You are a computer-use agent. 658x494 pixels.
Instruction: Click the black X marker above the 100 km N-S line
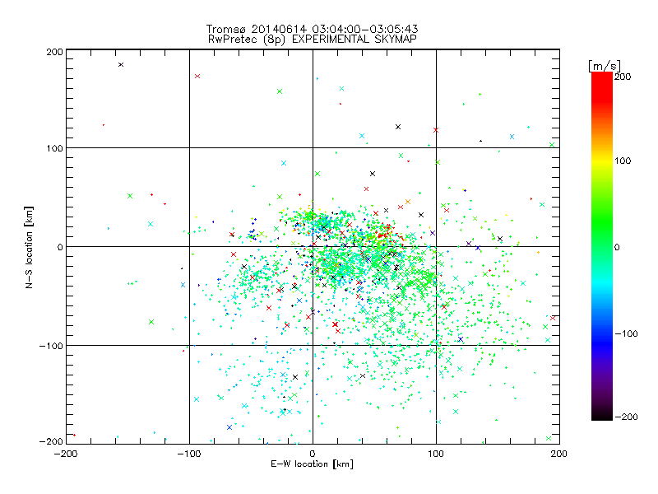[x=398, y=127]
